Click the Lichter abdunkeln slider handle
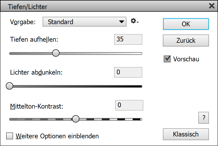Screen dimensions: 218x146 point(10,86)
